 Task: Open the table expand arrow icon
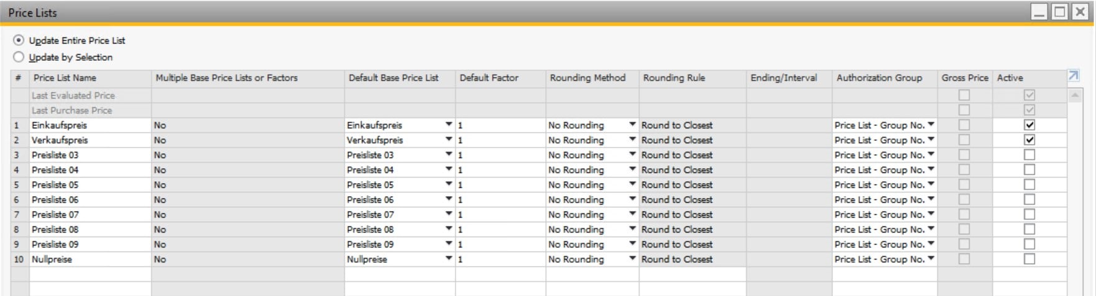1074,76
